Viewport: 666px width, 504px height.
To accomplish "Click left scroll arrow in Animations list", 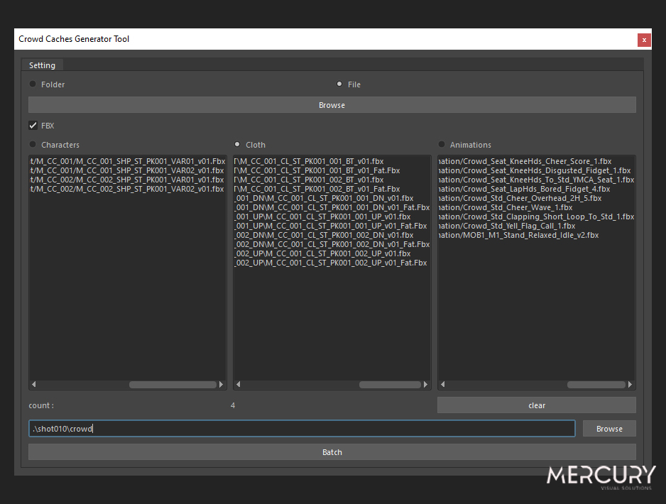I will point(442,385).
